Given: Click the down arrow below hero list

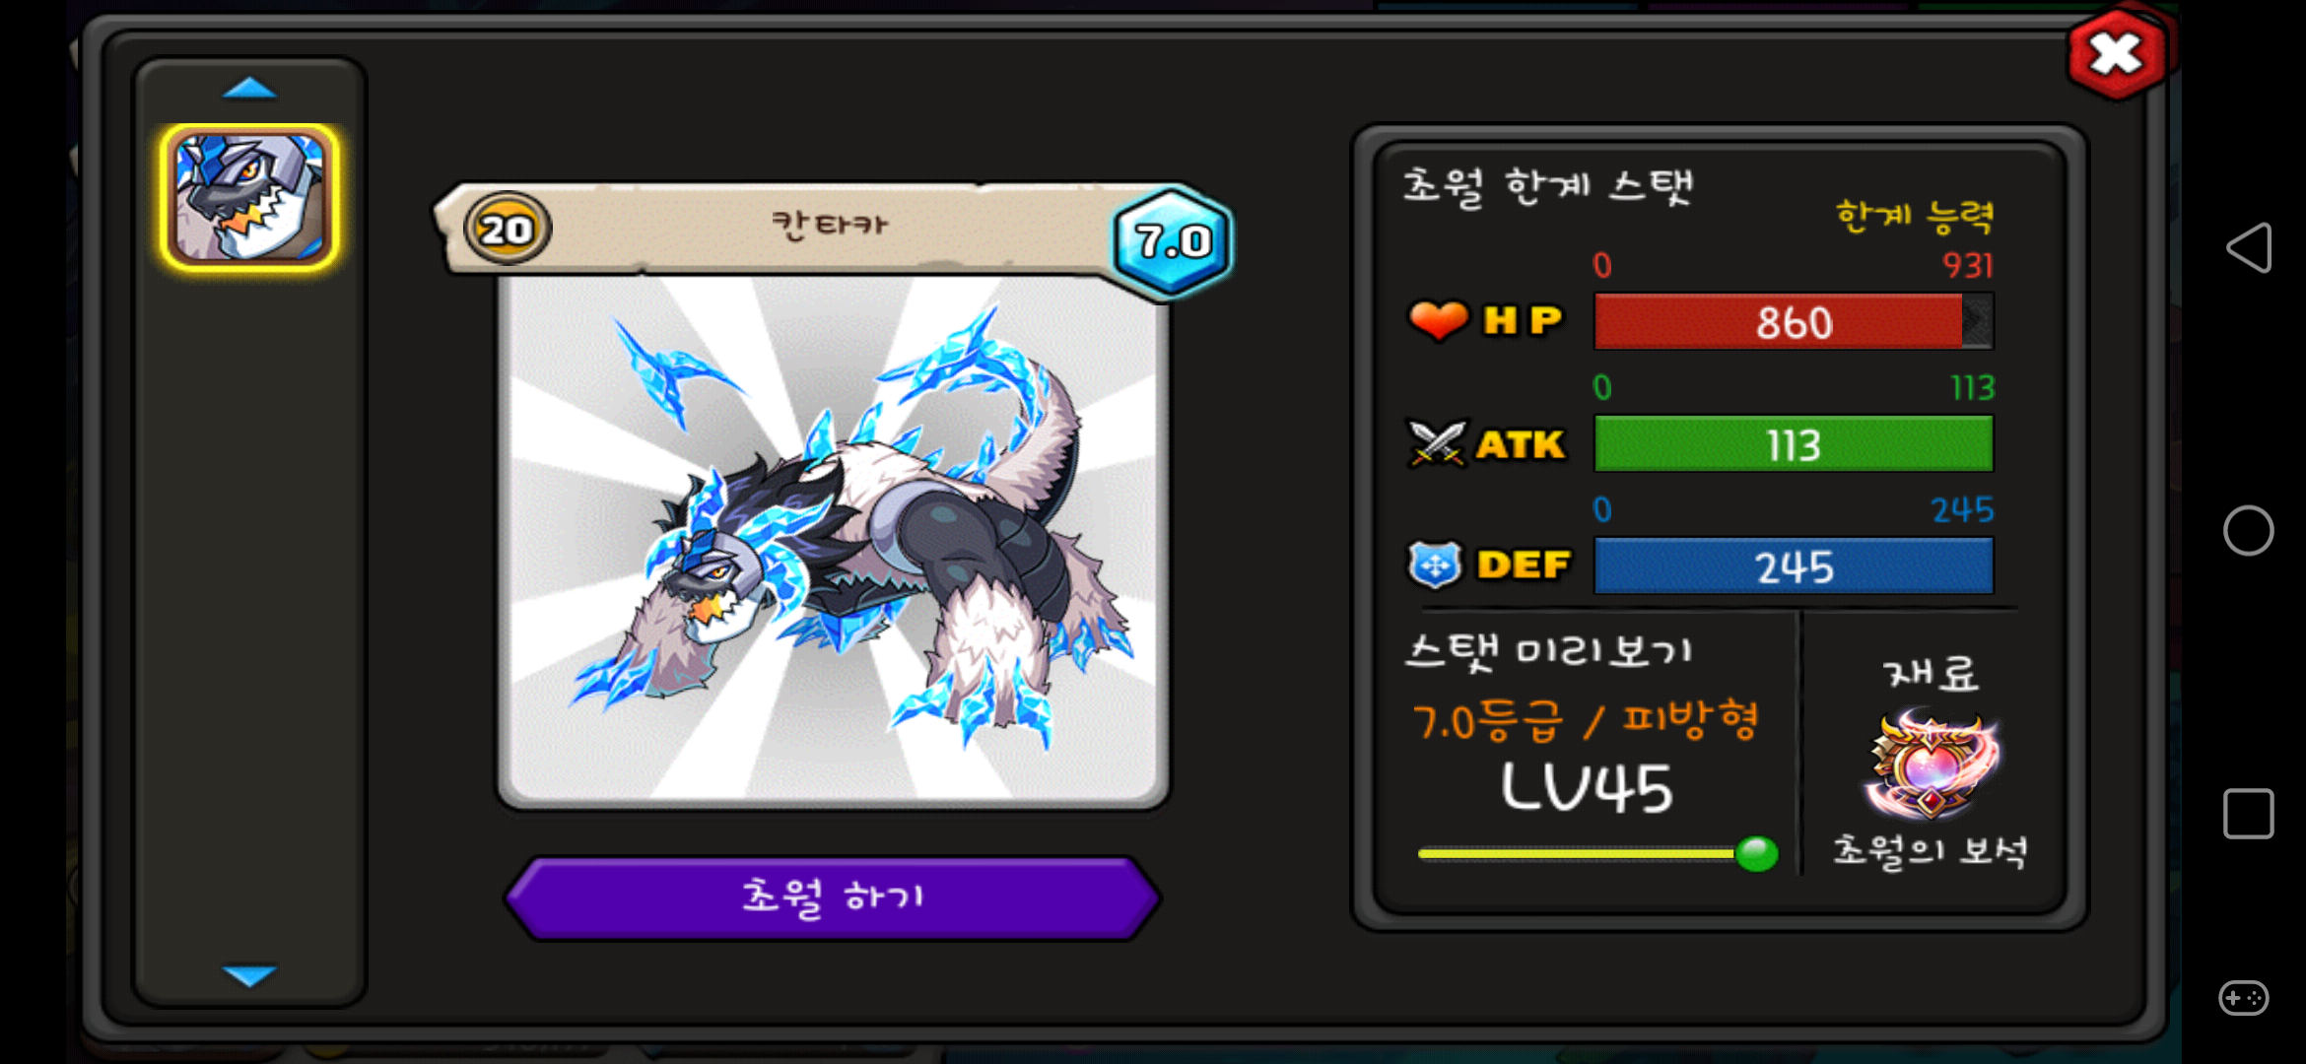Looking at the screenshot, I should point(249,975).
